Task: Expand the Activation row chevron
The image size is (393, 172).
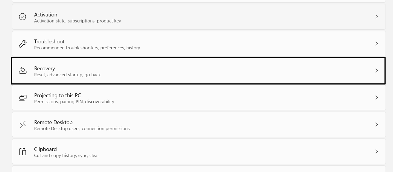Action: tap(377, 17)
